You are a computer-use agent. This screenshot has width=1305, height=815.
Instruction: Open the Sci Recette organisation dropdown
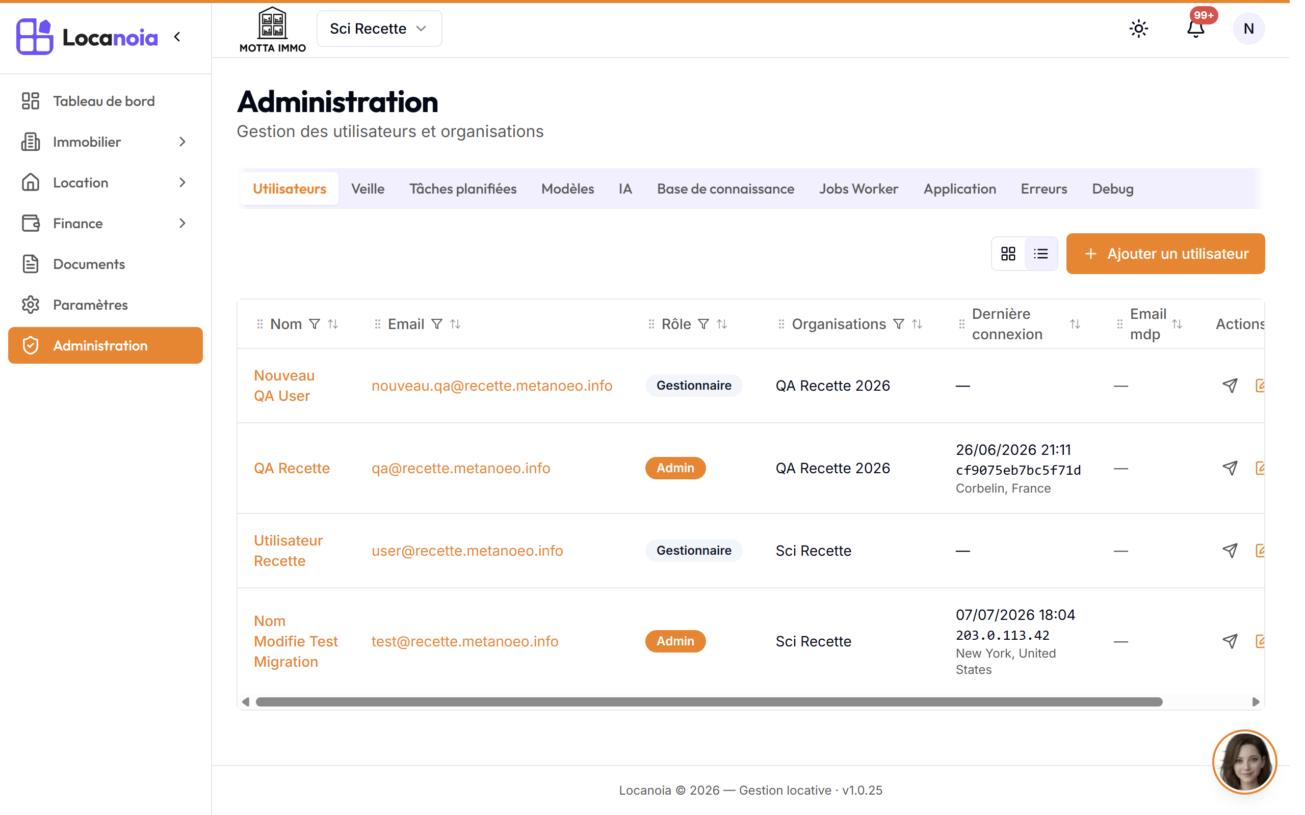pos(379,29)
